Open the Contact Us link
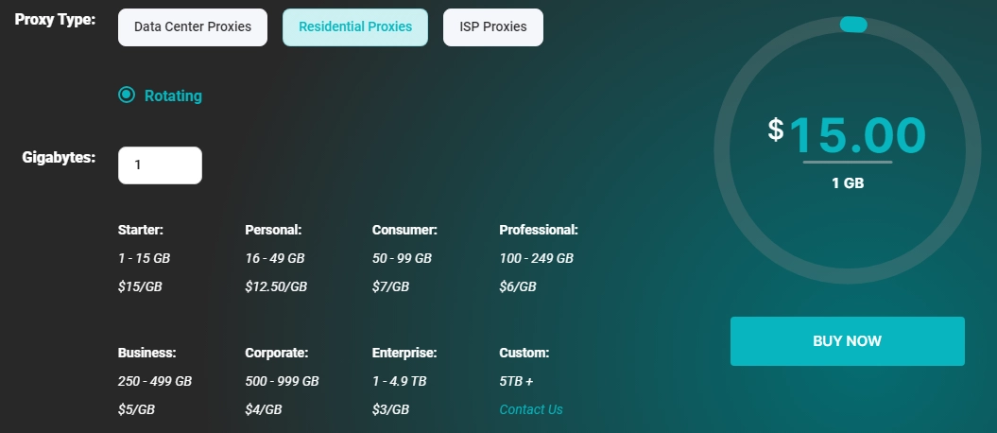997x433 pixels. coord(531,409)
